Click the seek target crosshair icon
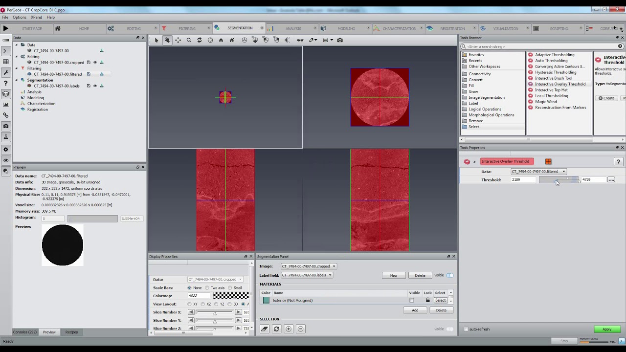The image size is (626, 352). tap(210, 40)
